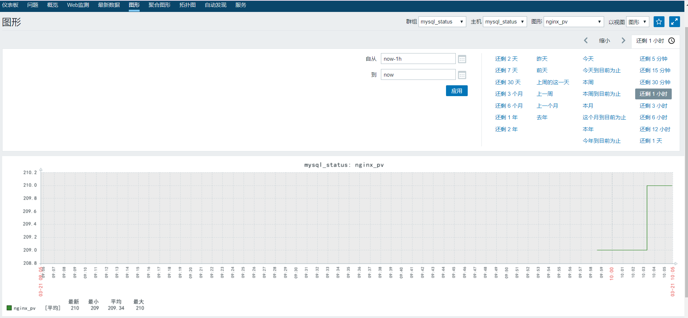
Task: Go to next time period arrow
Action: (623, 40)
